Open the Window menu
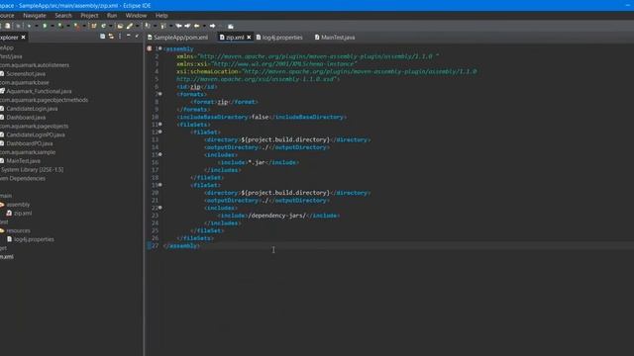This screenshot has height=356, width=634. 136,16
